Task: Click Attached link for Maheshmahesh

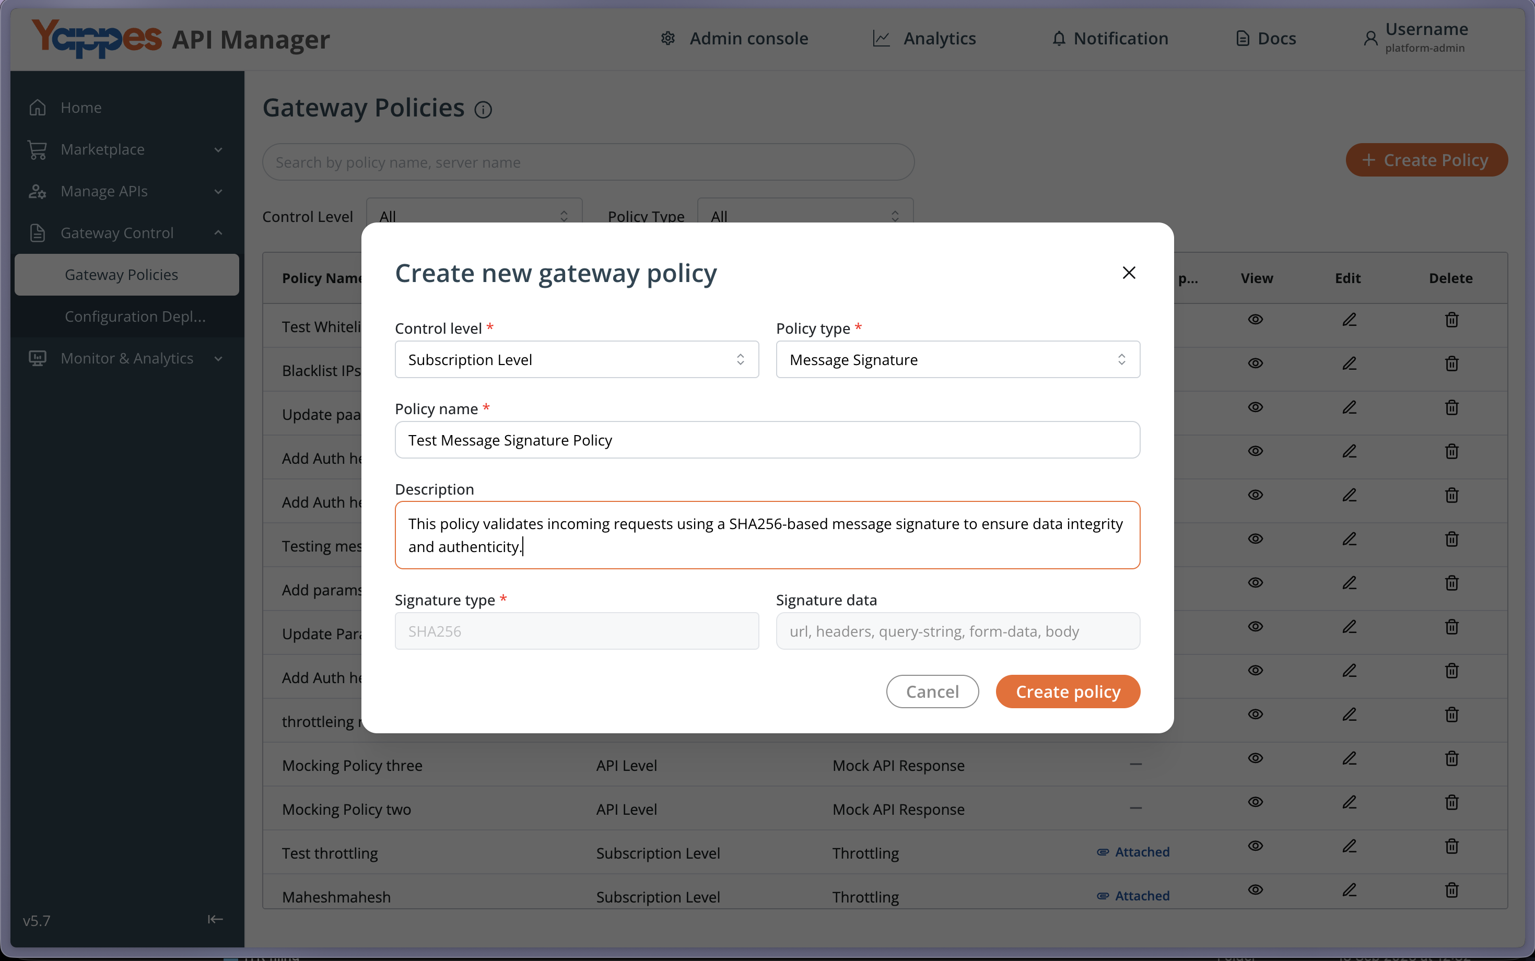Action: 1133,896
